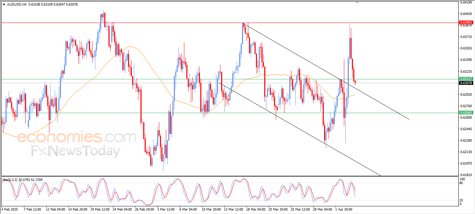This screenshot has height=214, width=475.
Task: Click the 13 Mar 12:00 time label
Action: point(234,209)
